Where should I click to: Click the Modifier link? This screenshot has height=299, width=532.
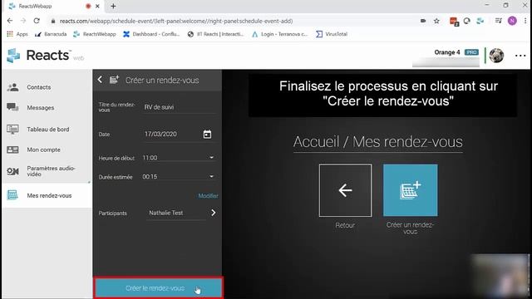click(x=208, y=196)
